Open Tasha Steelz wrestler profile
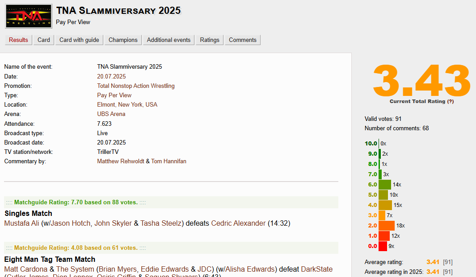Image resolution: width=476 pixels, height=277 pixels. click(x=161, y=223)
